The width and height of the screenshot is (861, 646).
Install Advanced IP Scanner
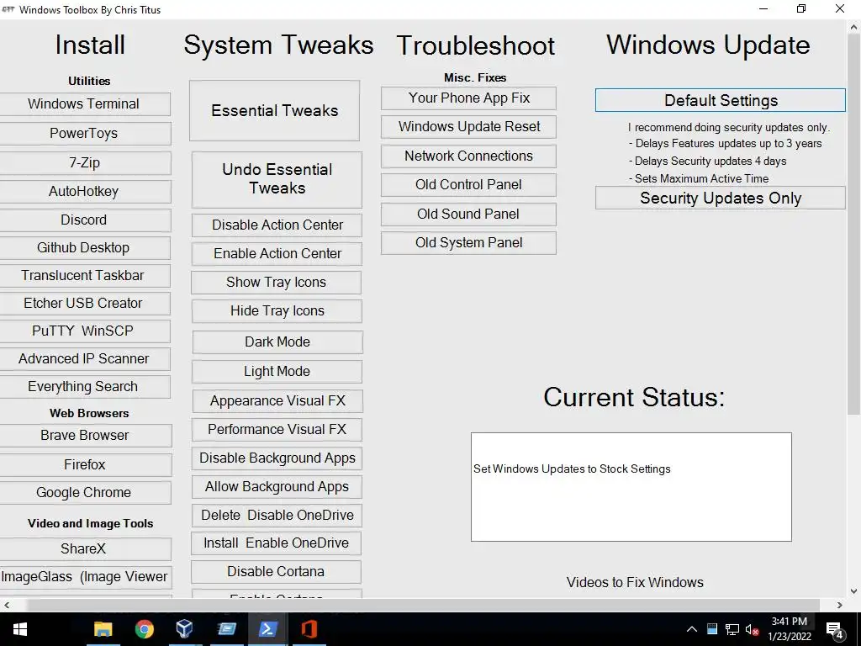click(83, 358)
